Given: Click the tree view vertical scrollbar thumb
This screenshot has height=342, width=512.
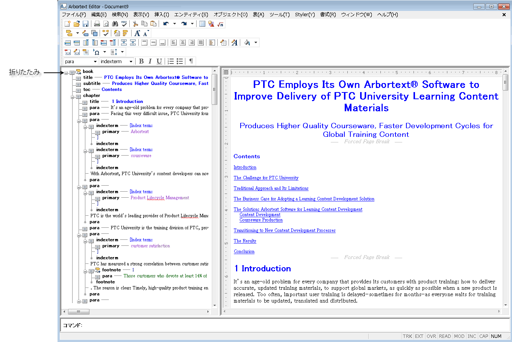Looking at the screenshot, I should coord(215,89).
